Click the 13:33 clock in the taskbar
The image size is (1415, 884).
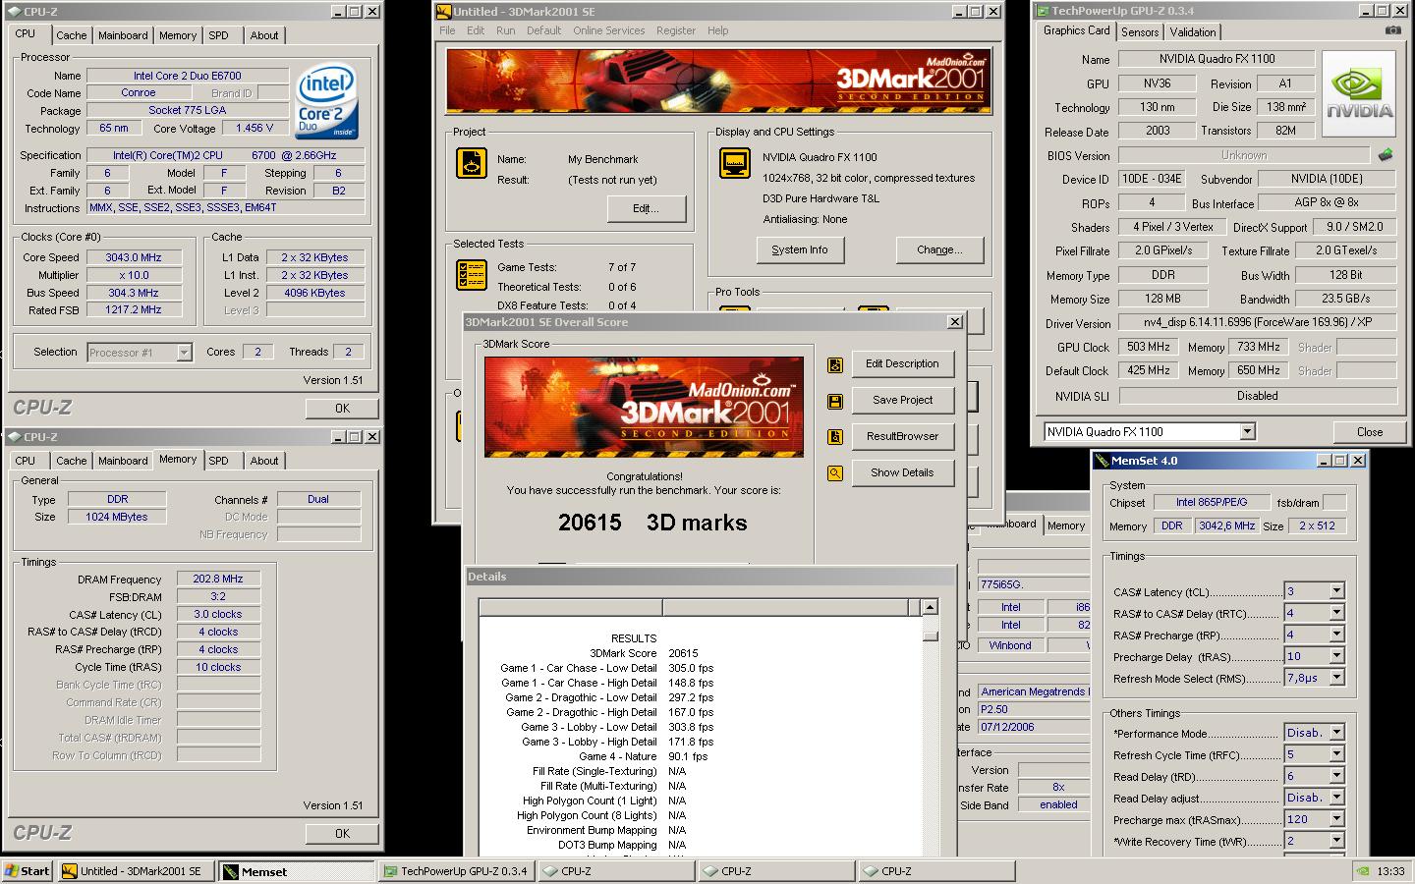1390,871
